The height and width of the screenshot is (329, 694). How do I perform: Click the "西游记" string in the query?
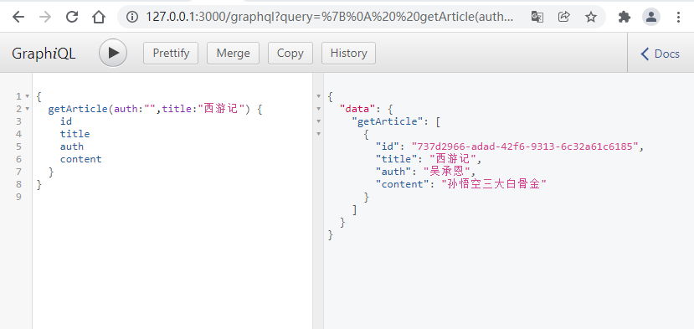pyautogui.click(x=221, y=109)
